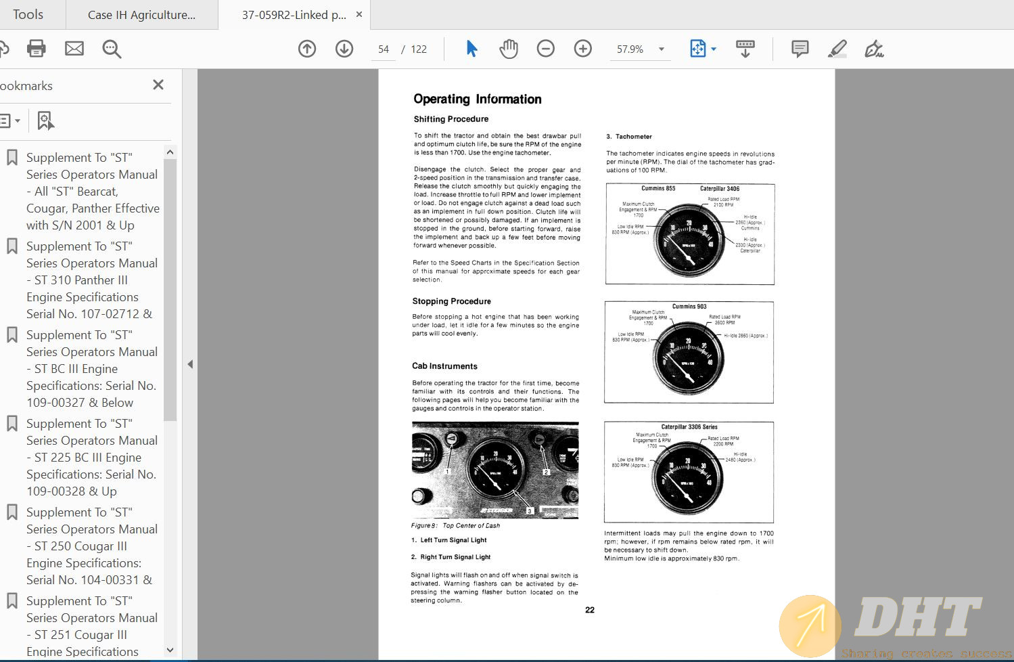Zoom in with the plus button
This screenshot has width=1014, height=662.
point(583,49)
